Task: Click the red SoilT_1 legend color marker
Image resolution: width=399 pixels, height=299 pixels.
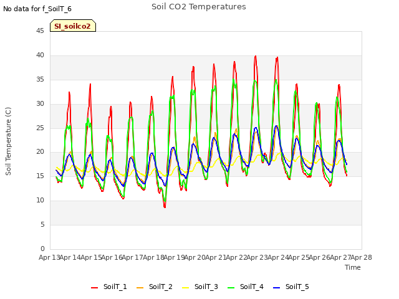Action: click(x=94, y=288)
